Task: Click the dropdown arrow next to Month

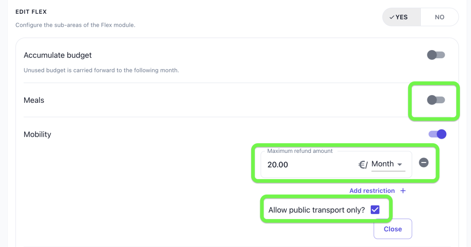Action: [x=400, y=164]
